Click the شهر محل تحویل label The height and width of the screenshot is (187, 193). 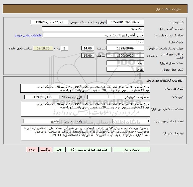(x=172, y=70)
